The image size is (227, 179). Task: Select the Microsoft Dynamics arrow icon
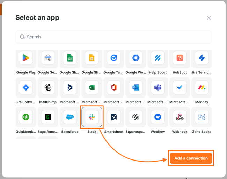pos(70,87)
